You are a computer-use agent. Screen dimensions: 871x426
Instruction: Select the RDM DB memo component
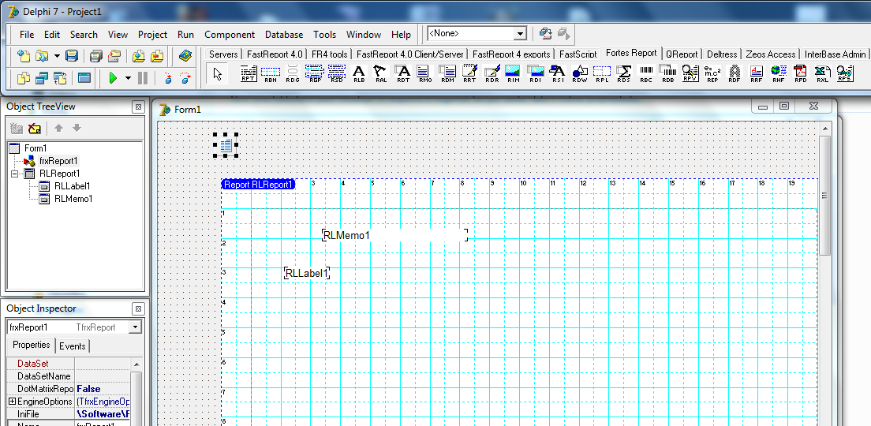tap(447, 73)
